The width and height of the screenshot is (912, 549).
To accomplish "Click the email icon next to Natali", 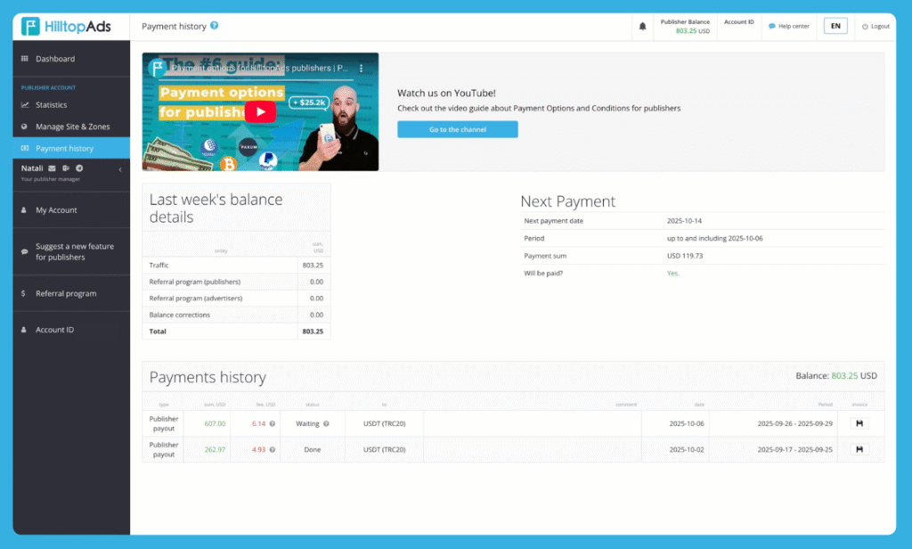I will click(52, 168).
